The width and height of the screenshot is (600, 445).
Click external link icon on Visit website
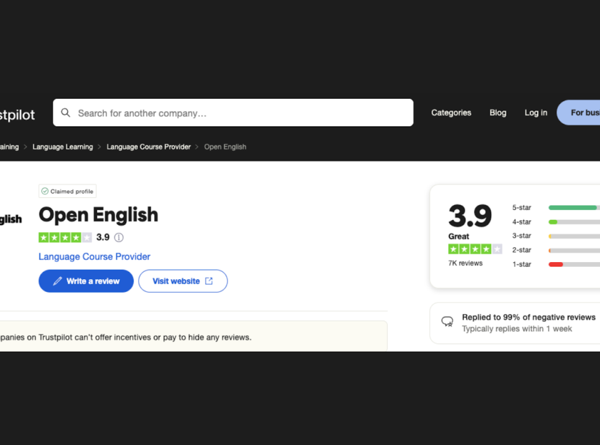209,281
